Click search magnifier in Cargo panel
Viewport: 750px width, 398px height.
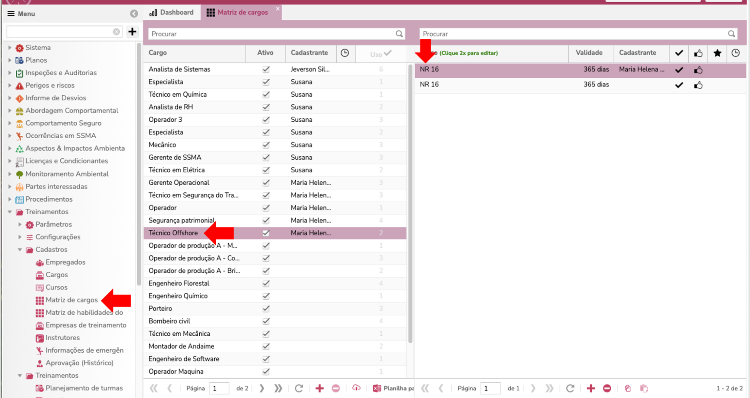pos(399,34)
